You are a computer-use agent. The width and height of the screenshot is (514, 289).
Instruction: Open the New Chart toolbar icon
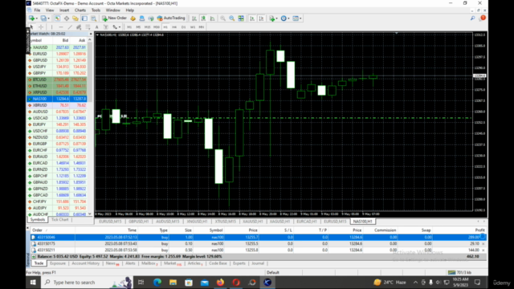tap(31, 18)
